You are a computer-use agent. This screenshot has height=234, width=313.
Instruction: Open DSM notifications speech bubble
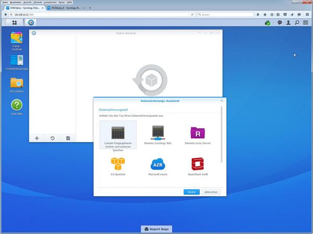[280, 22]
